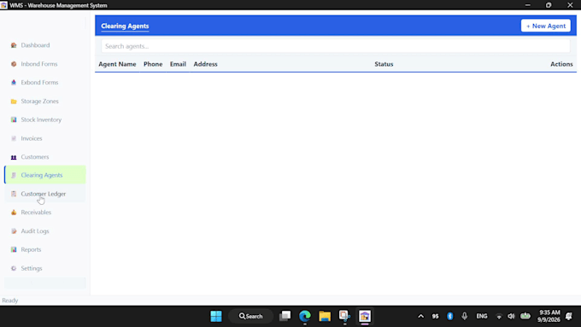Open the Customers section

[x=44, y=156]
